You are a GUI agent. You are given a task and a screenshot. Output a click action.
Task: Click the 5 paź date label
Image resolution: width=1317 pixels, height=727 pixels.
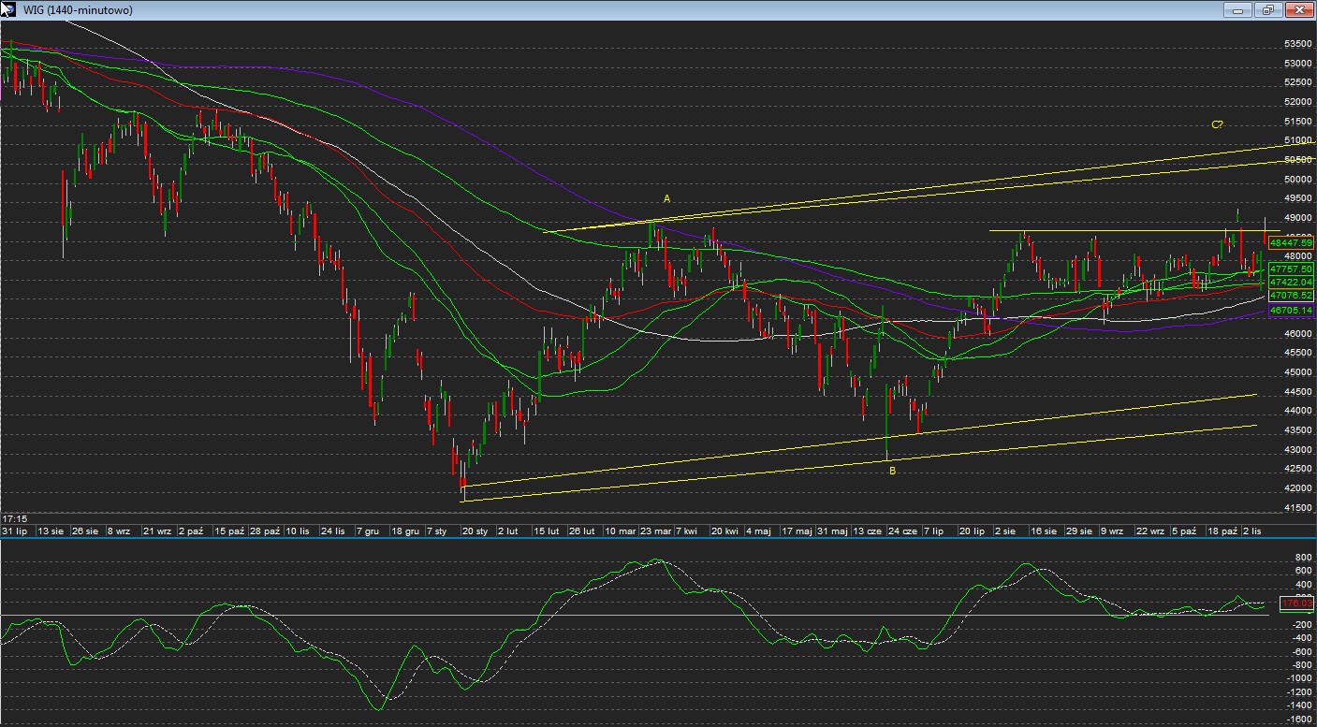point(1186,531)
